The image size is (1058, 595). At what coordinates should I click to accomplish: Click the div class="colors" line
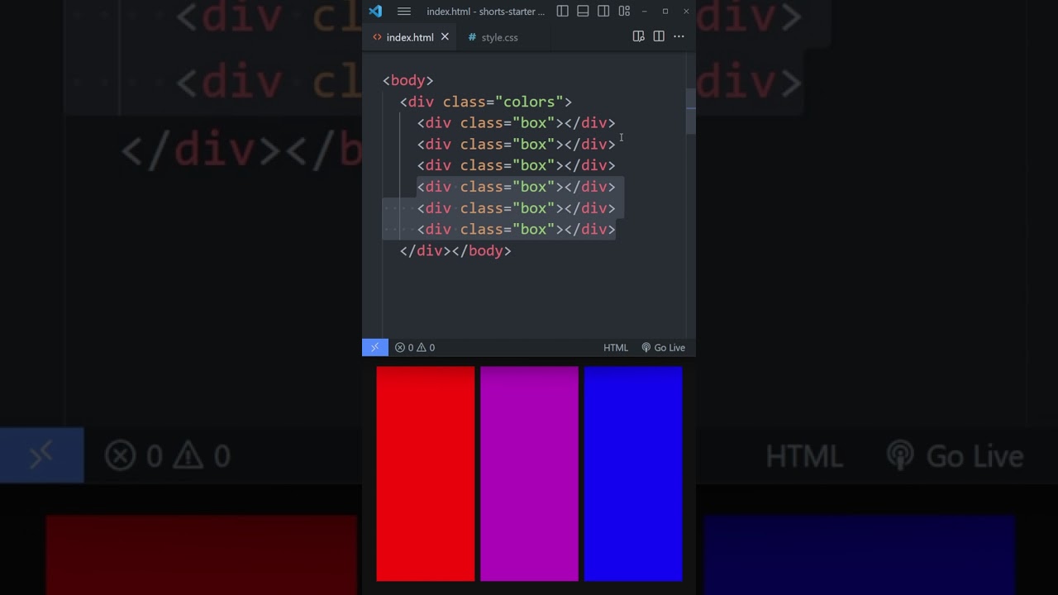pyautogui.click(x=486, y=102)
